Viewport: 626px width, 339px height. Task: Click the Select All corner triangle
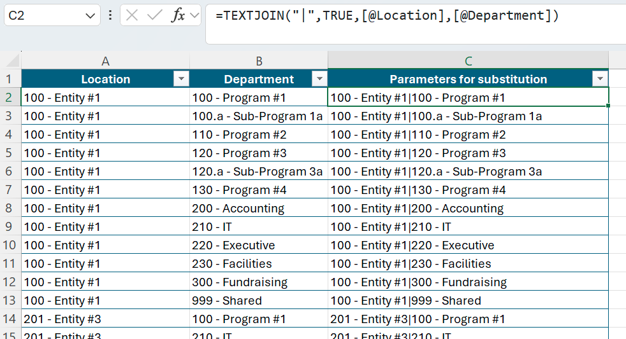point(11,61)
